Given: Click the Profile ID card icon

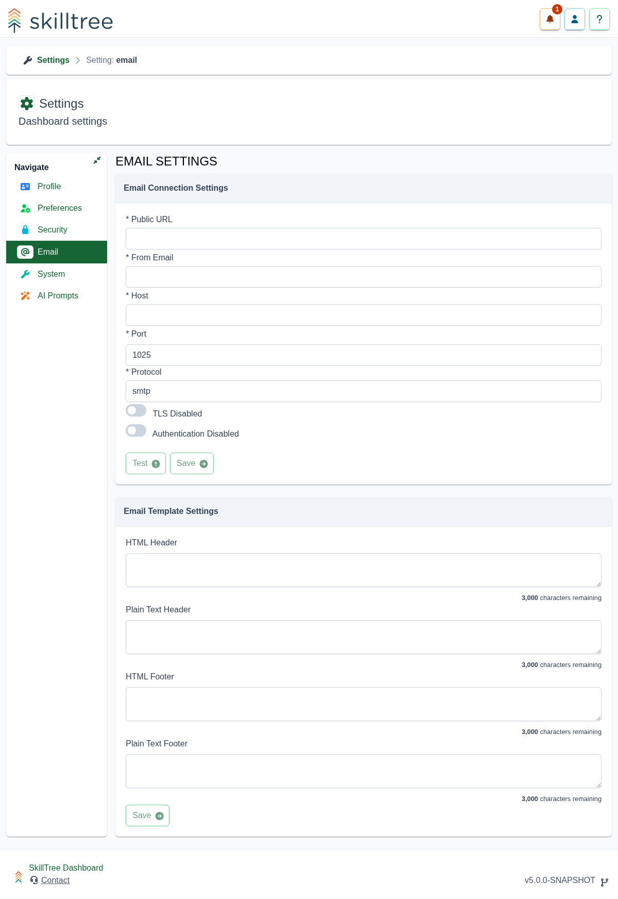Looking at the screenshot, I should 25,187.
